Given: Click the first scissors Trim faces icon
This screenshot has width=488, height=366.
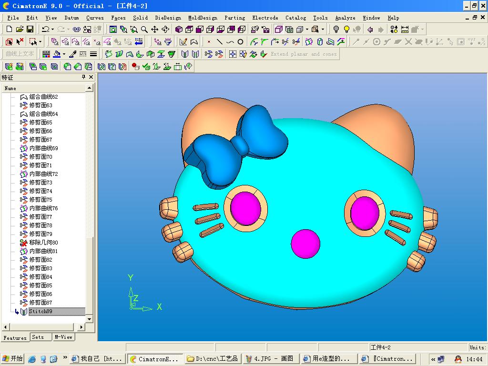Looking at the screenshot, I should tap(209, 54).
